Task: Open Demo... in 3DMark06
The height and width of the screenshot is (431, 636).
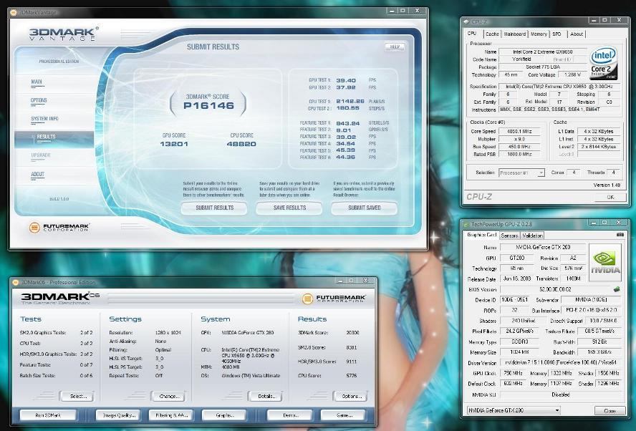Action: pos(290,415)
